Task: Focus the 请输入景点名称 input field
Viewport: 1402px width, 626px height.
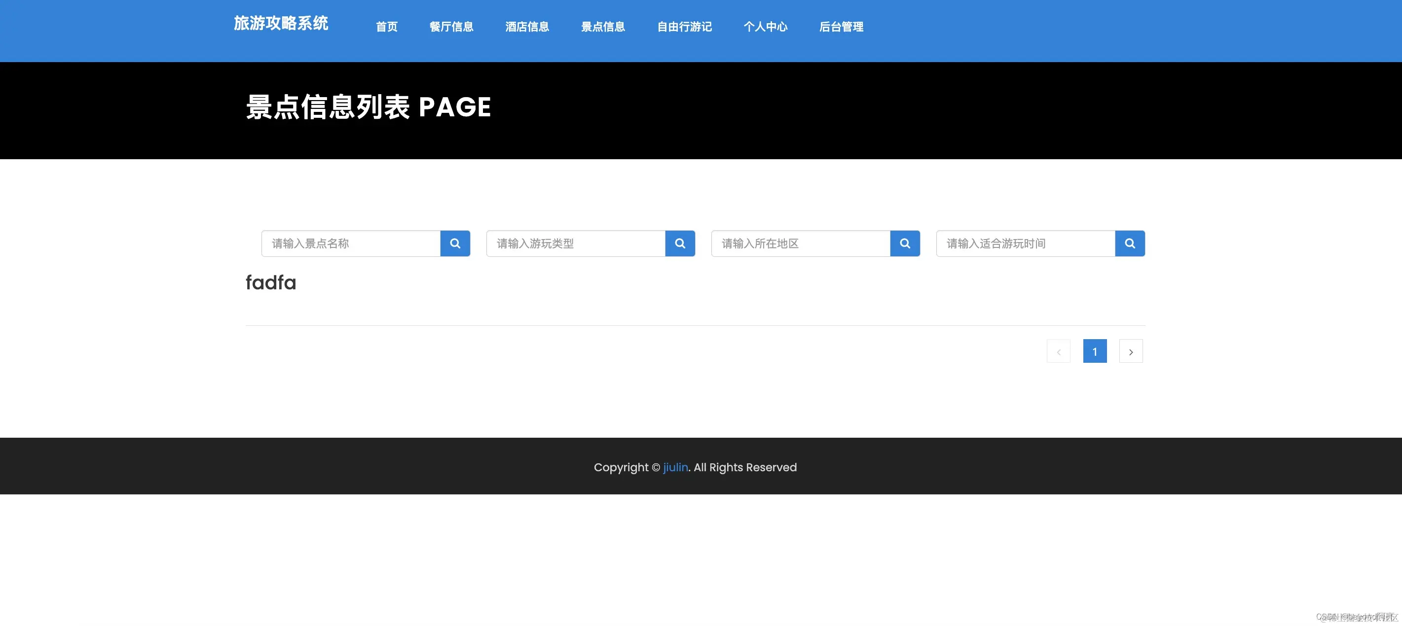Action: click(351, 243)
